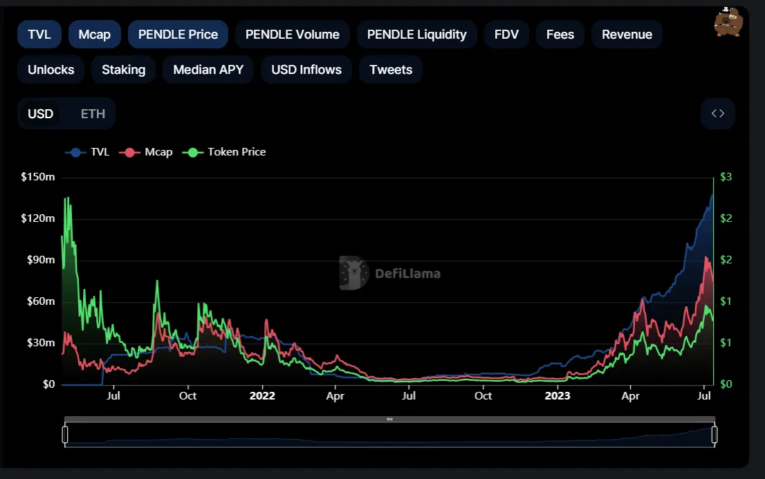Hide the Mcap series in legend

pyautogui.click(x=146, y=152)
